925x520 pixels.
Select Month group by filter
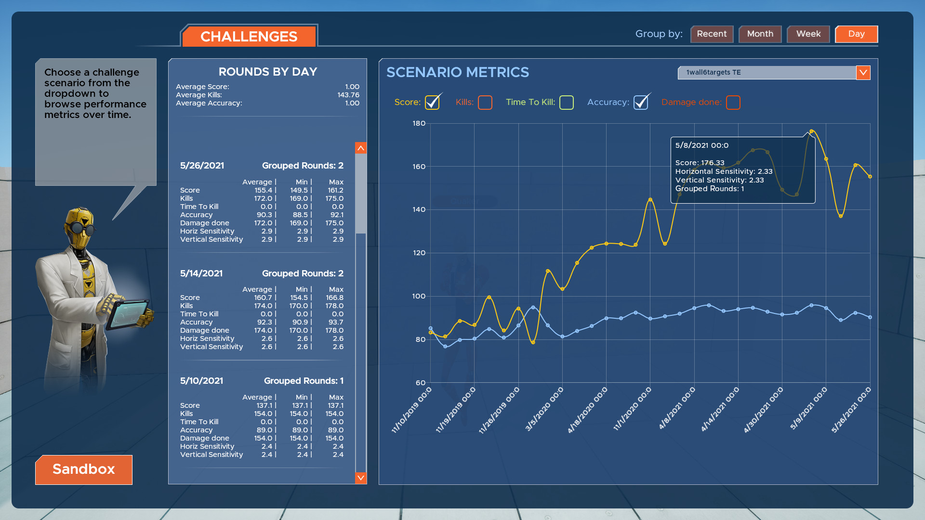pos(760,34)
